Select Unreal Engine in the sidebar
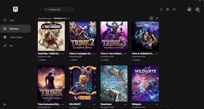204x109 pixels. (x=16, y=37)
